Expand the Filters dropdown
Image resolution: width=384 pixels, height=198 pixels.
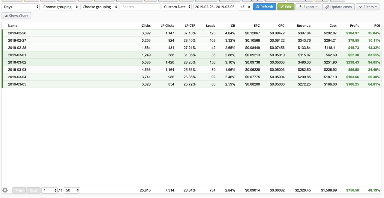pyautogui.click(x=368, y=7)
